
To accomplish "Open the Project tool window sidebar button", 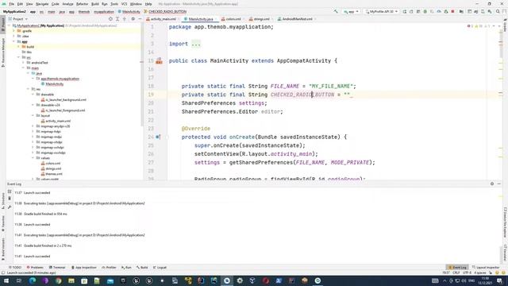I will pos(3,25).
